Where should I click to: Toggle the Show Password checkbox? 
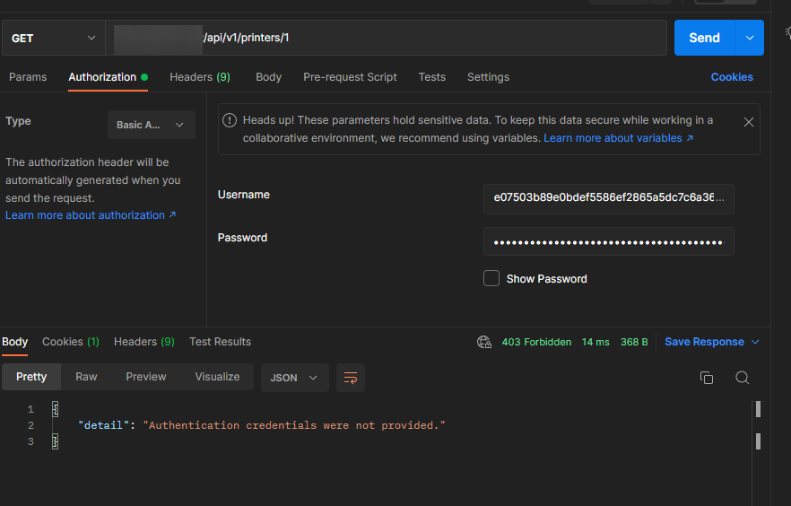point(491,278)
